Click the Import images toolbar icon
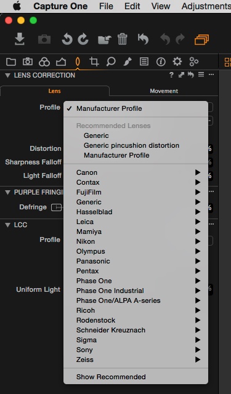This screenshot has width=231, height=394. 20,39
